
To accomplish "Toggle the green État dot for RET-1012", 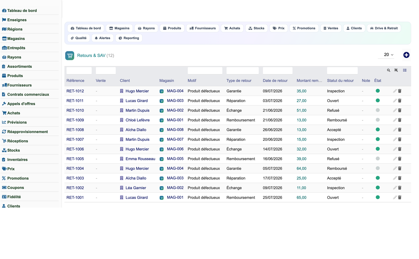I will tap(378, 91).
